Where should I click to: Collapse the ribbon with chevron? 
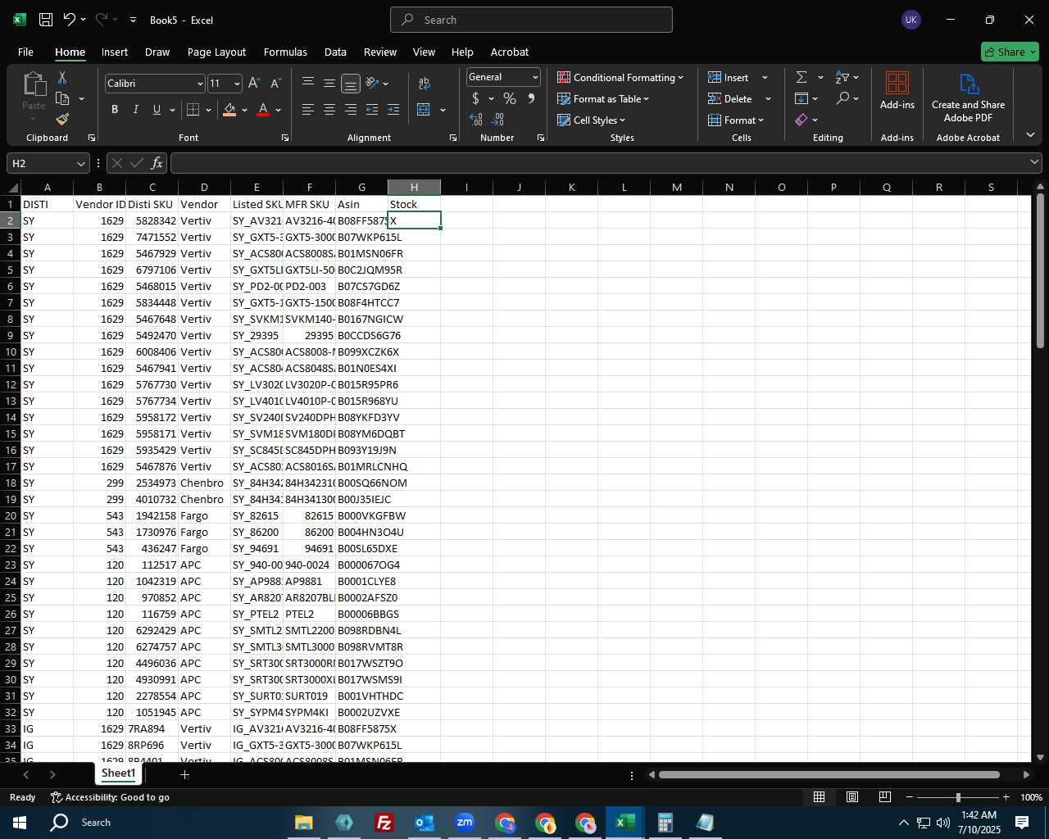pos(1031,134)
